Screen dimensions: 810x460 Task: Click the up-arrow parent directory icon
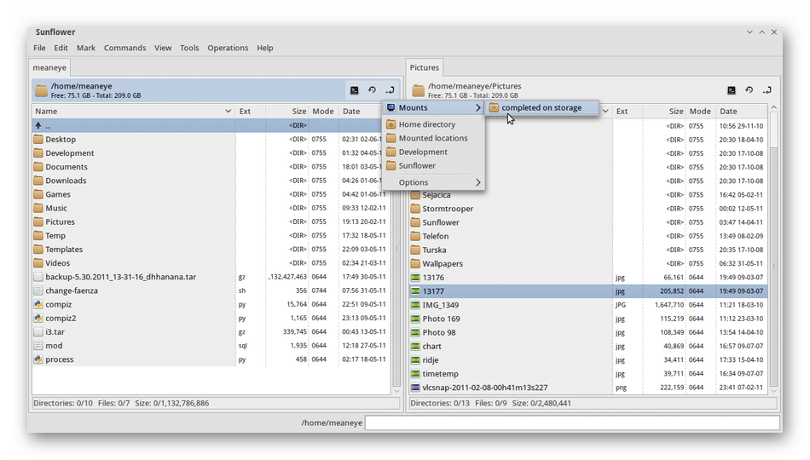[x=38, y=125]
